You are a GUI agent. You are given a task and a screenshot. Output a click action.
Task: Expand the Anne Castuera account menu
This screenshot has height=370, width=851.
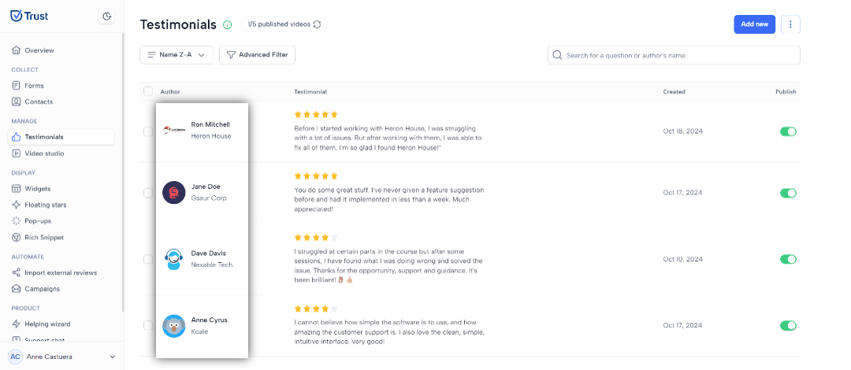(x=113, y=357)
